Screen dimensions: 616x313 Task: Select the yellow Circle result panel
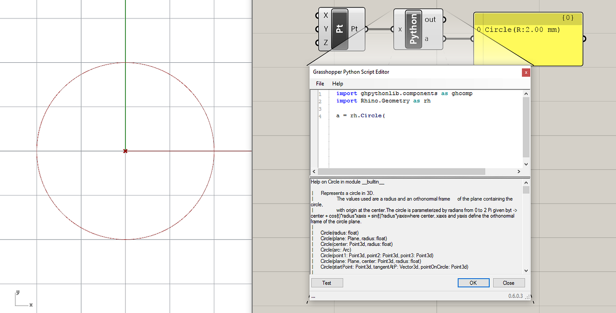(528, 39)
